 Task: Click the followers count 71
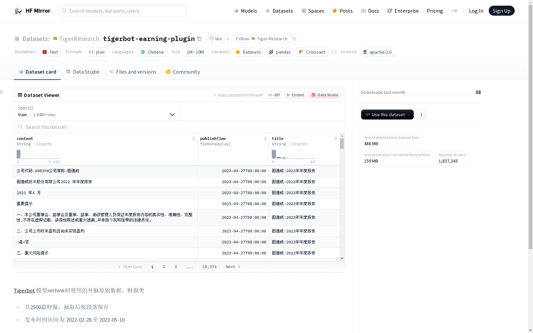tap(294, 39)
